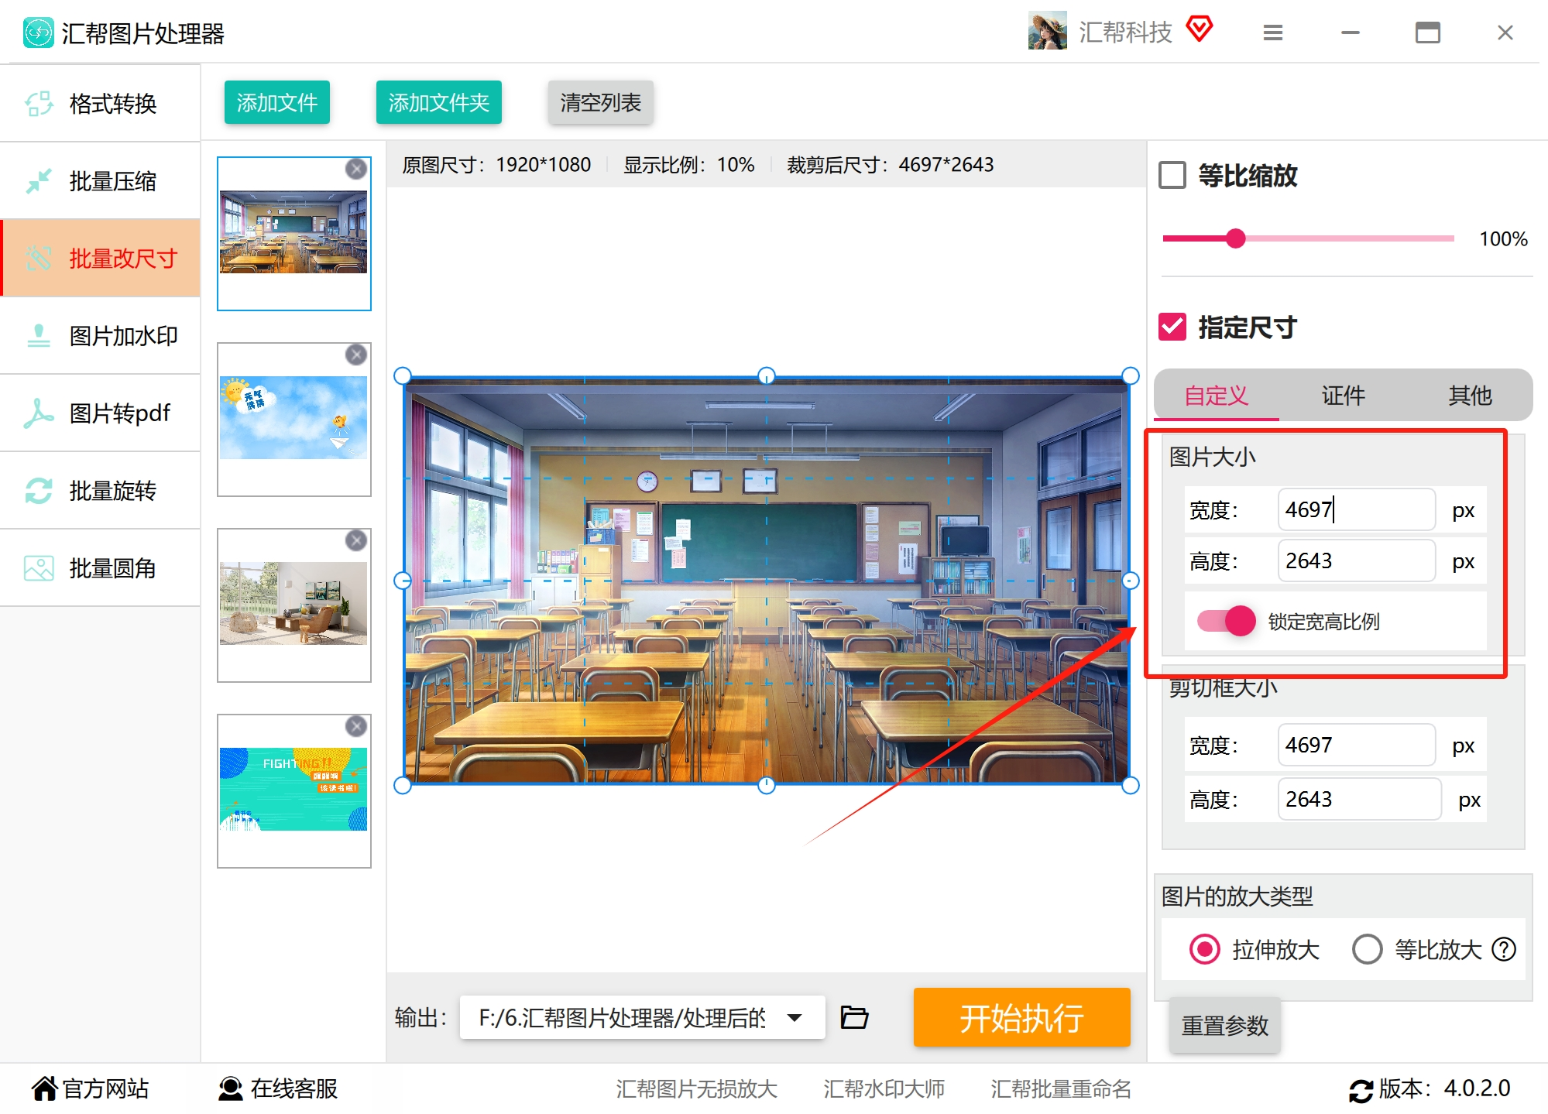Switch to the 其他 tab

click(1470, 396)
